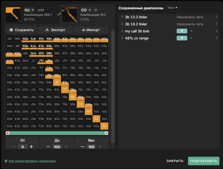Click the Сохранить save button
The height and width of the screenshot is (169, 223).
tap(21, 30)
